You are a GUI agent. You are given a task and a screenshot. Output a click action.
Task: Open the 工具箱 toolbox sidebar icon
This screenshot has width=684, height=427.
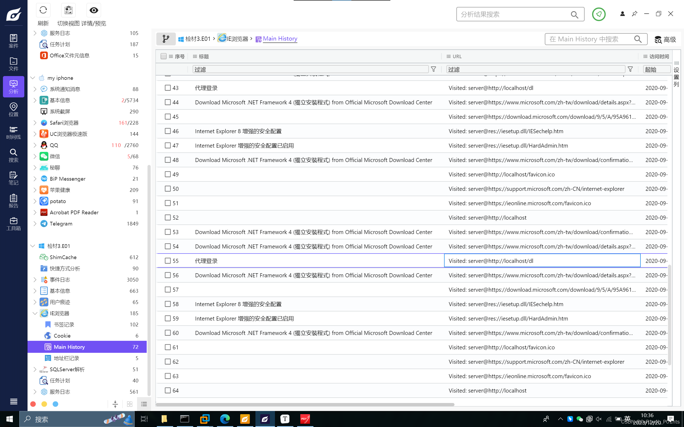pyautogui.click(x=14, y=224)
